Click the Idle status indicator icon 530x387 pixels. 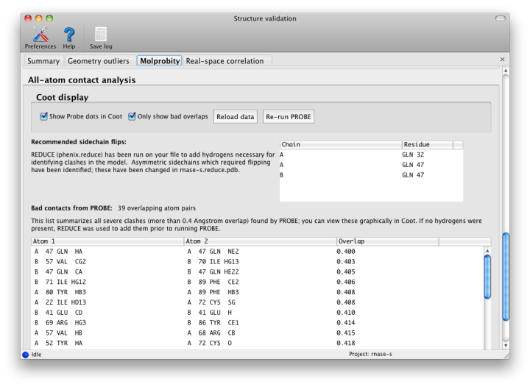tap(26, 354)
